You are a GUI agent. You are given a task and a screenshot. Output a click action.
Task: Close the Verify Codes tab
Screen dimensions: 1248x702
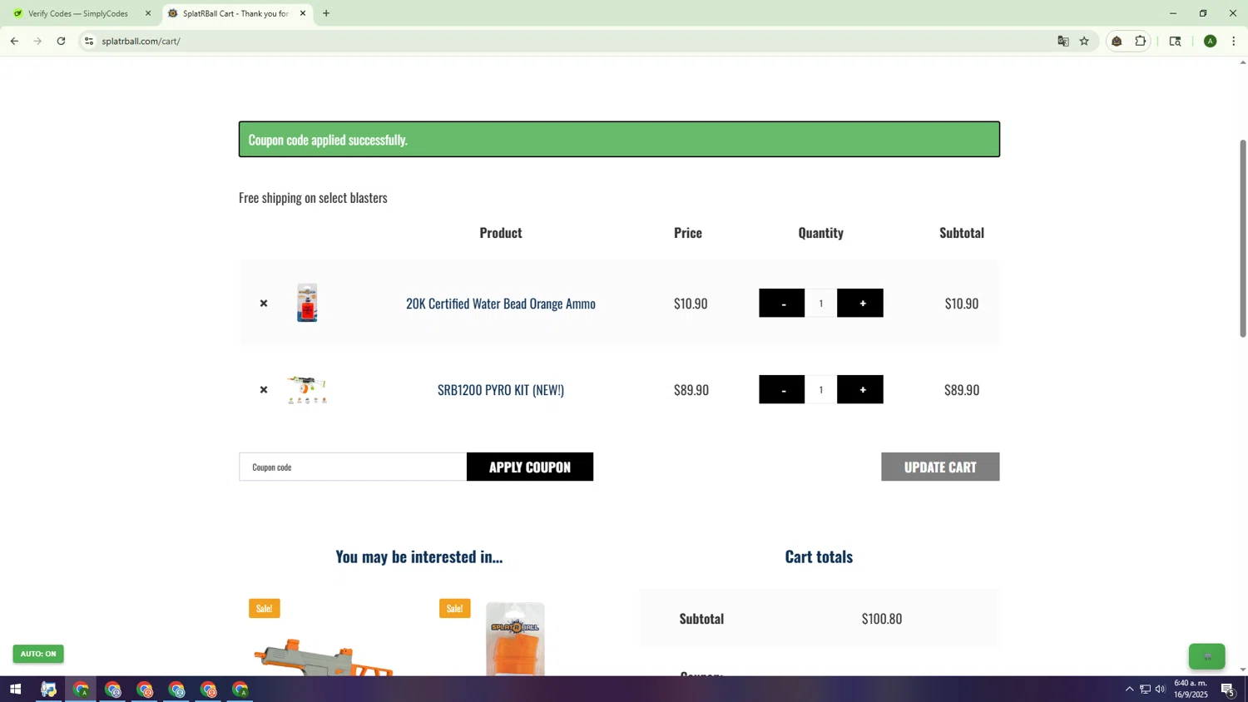pyautogui.click(x=148, y=13)
